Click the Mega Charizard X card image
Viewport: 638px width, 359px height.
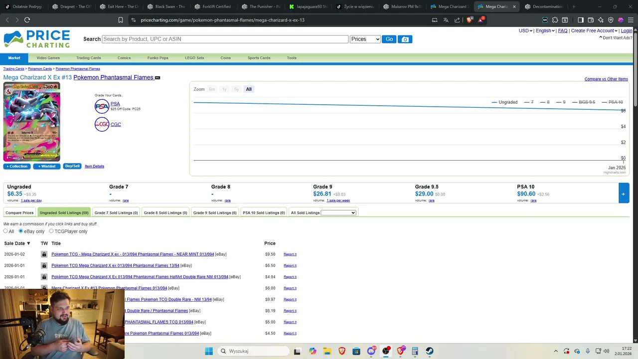[32, 122]
